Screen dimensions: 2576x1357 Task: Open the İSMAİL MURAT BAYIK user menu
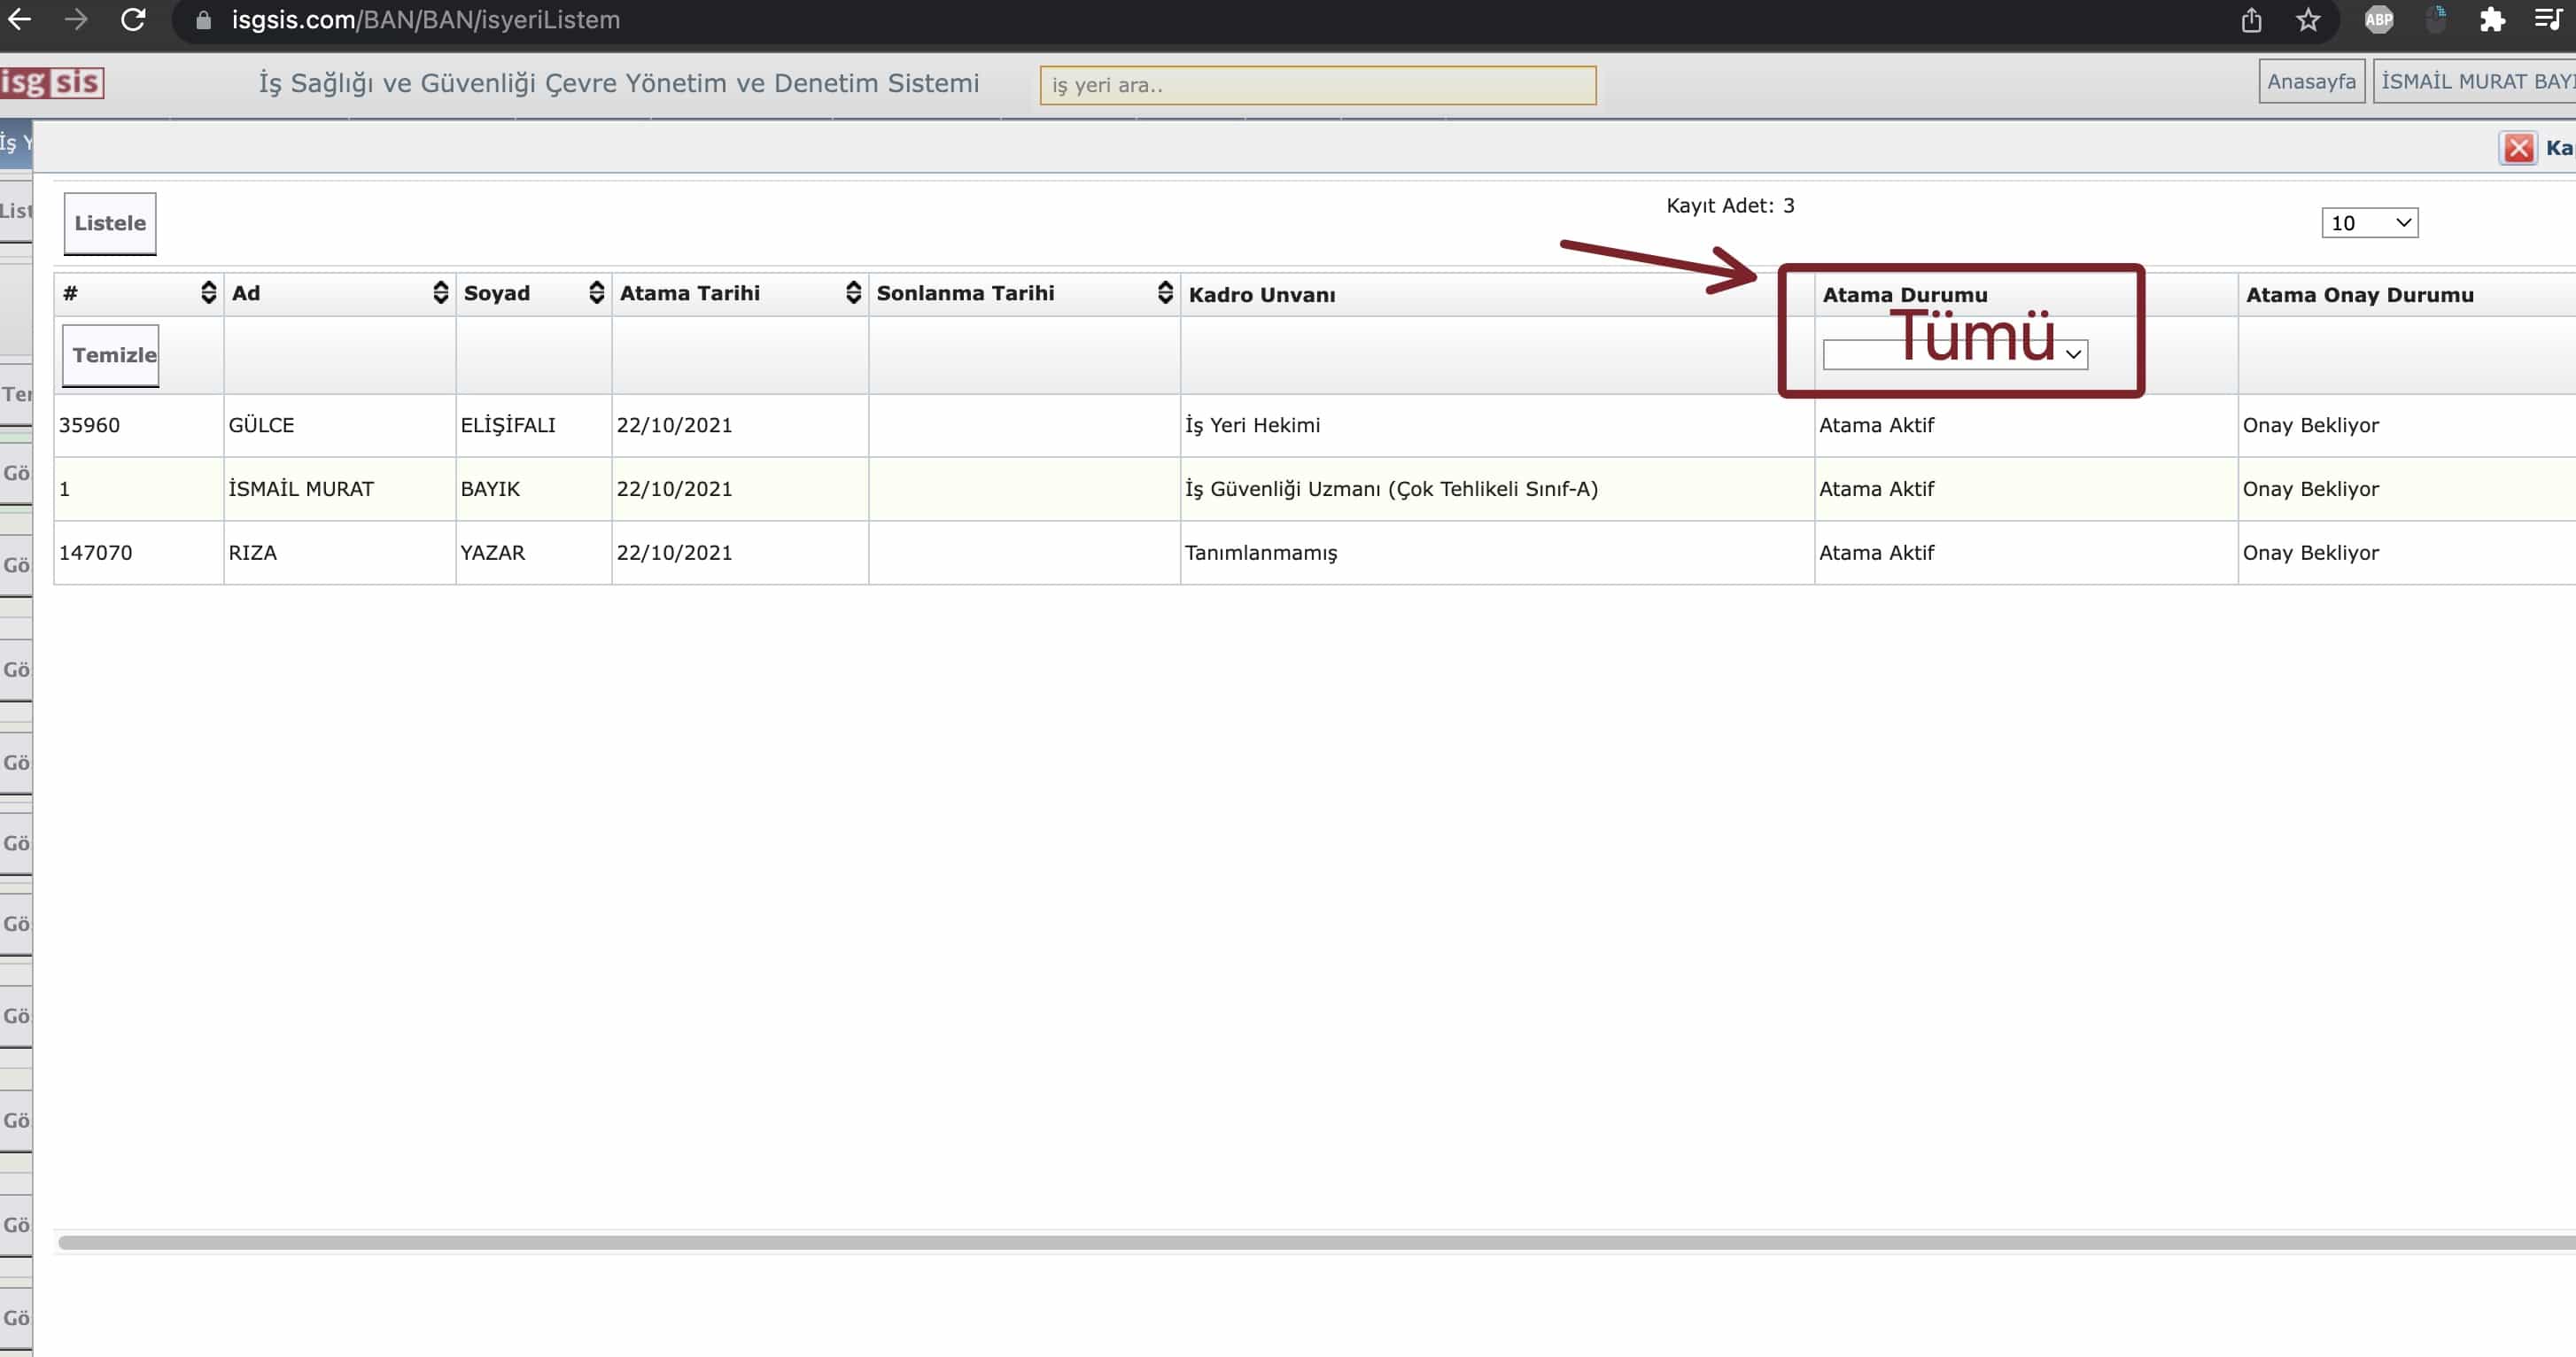point(2474,82)
